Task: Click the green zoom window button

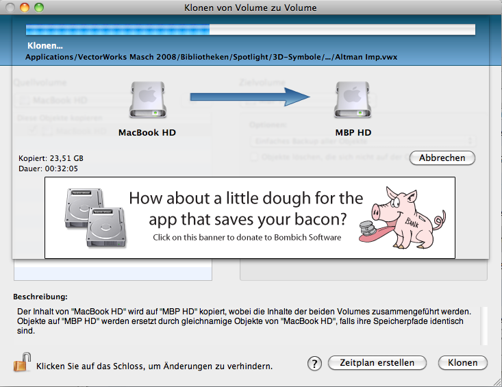Action: point(39,8)
